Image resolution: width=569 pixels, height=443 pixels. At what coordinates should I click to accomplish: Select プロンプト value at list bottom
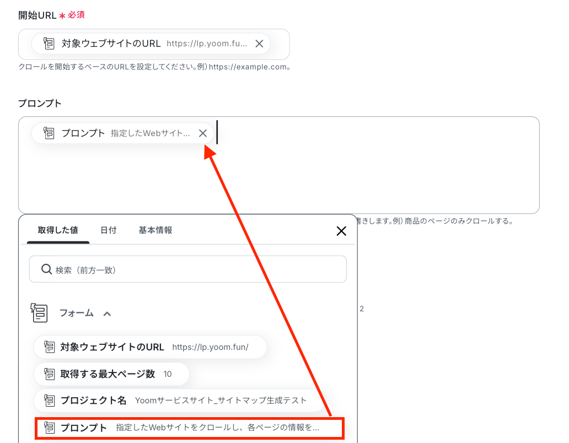coord(189,428)
